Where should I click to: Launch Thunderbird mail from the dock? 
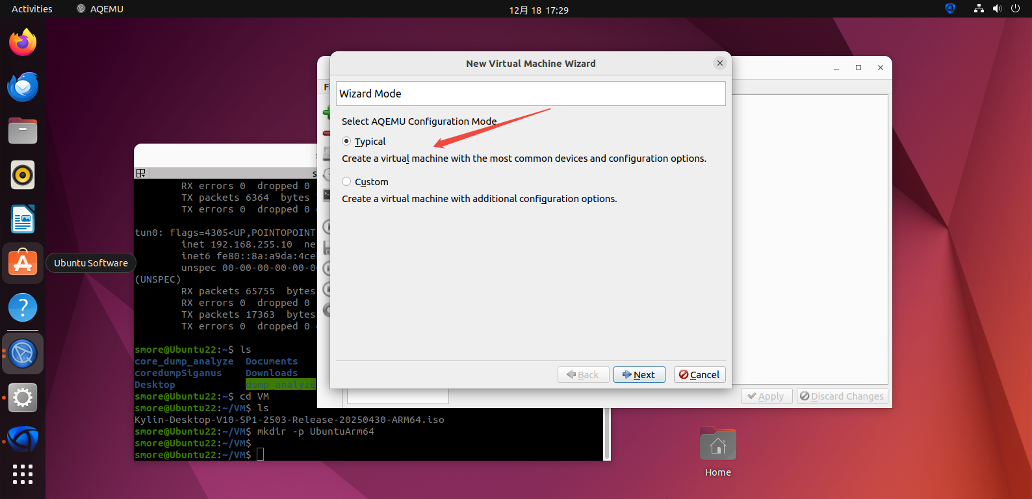(x=23, y=86)
